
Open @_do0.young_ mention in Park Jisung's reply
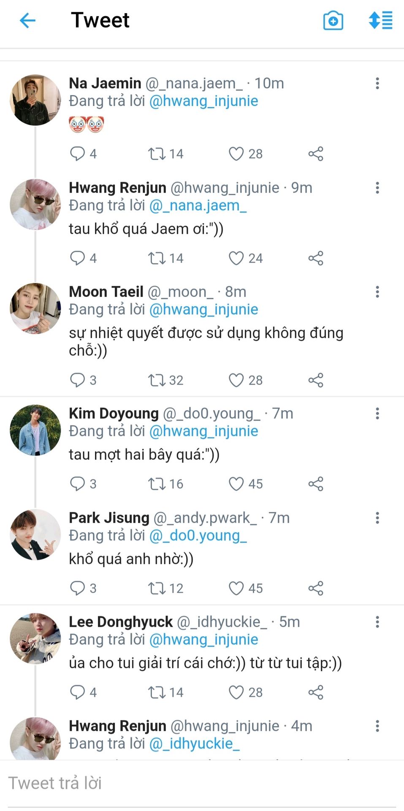(x=198, y=536)
